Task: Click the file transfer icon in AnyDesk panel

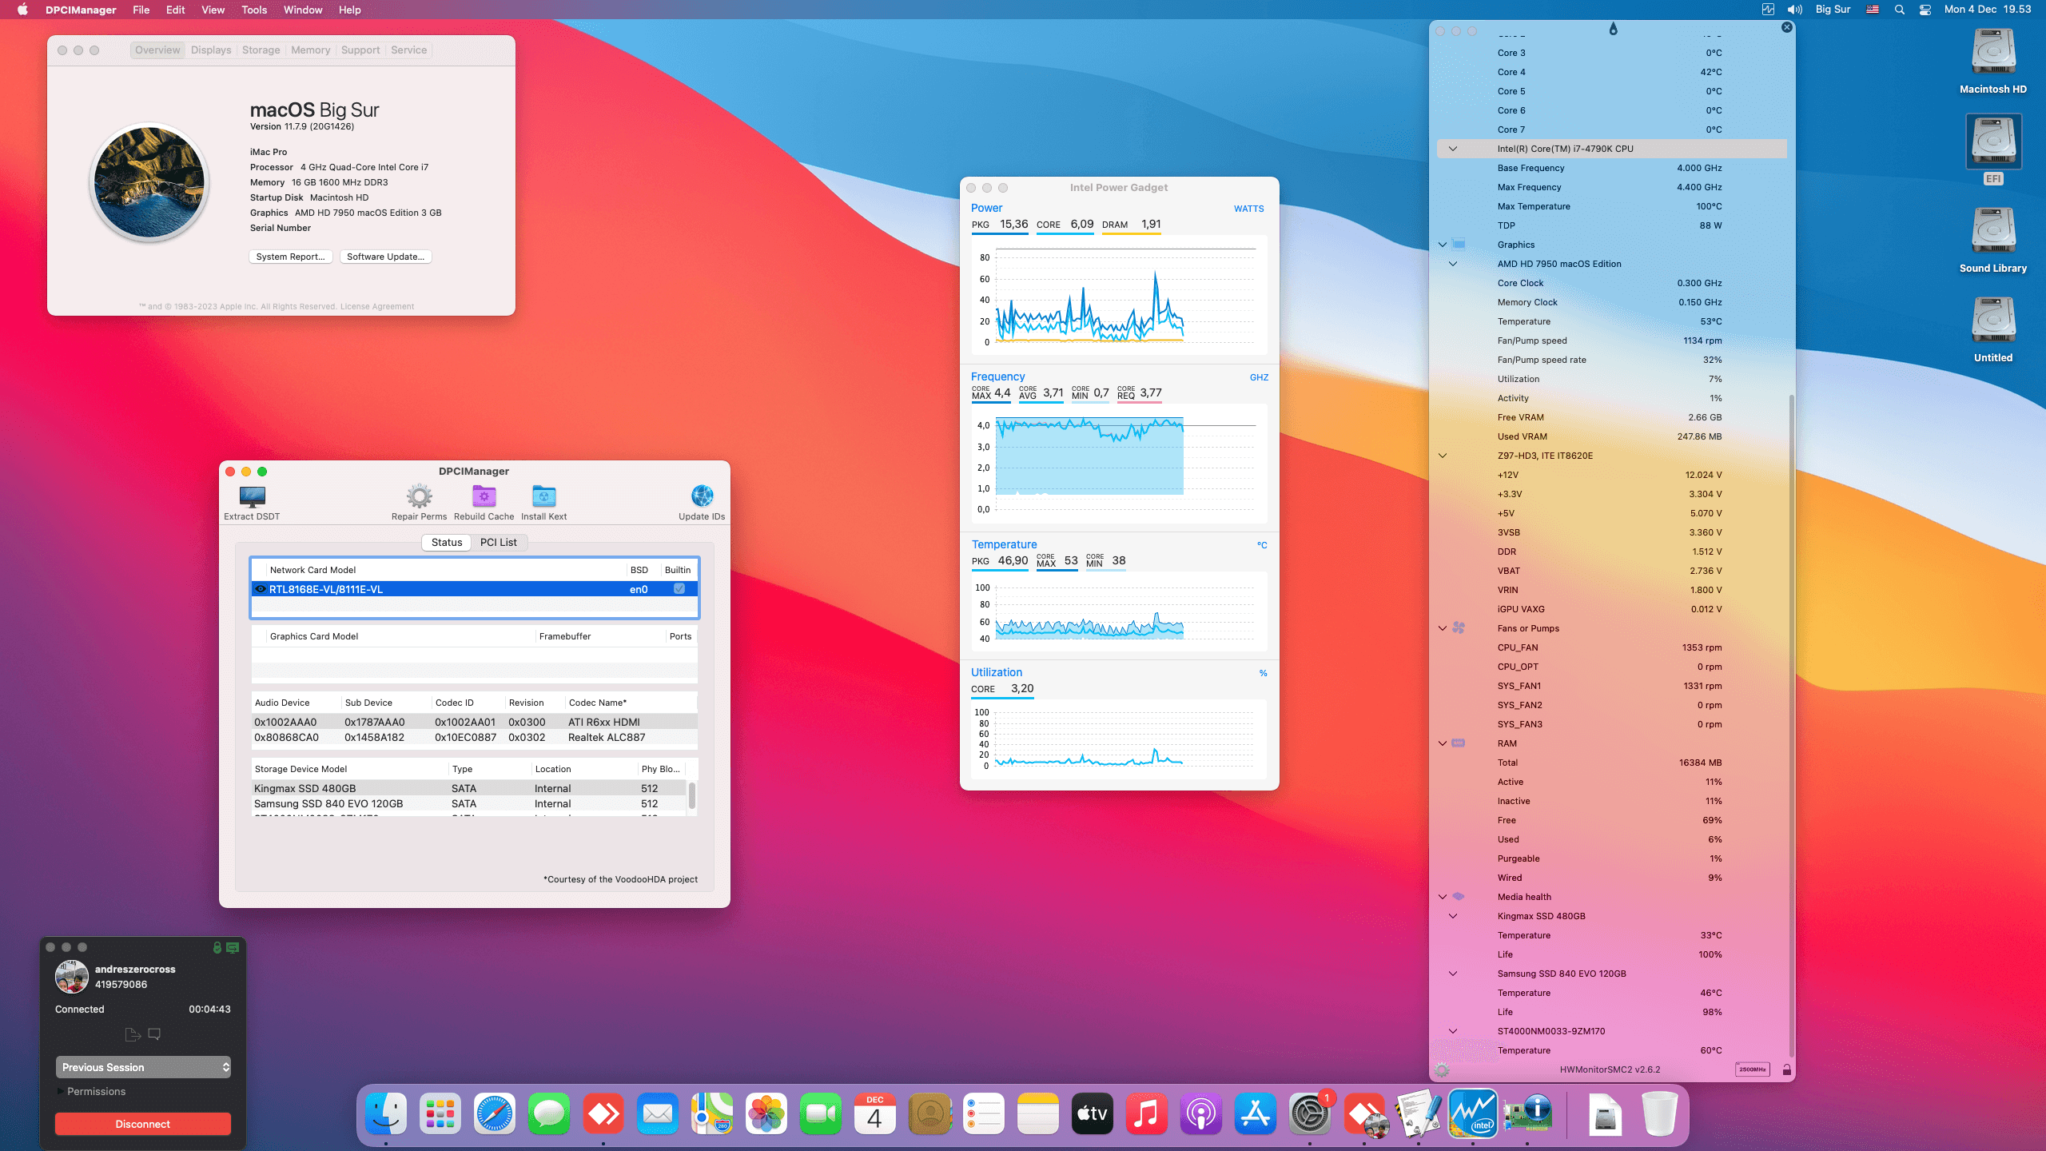Action: point(133,1034)
